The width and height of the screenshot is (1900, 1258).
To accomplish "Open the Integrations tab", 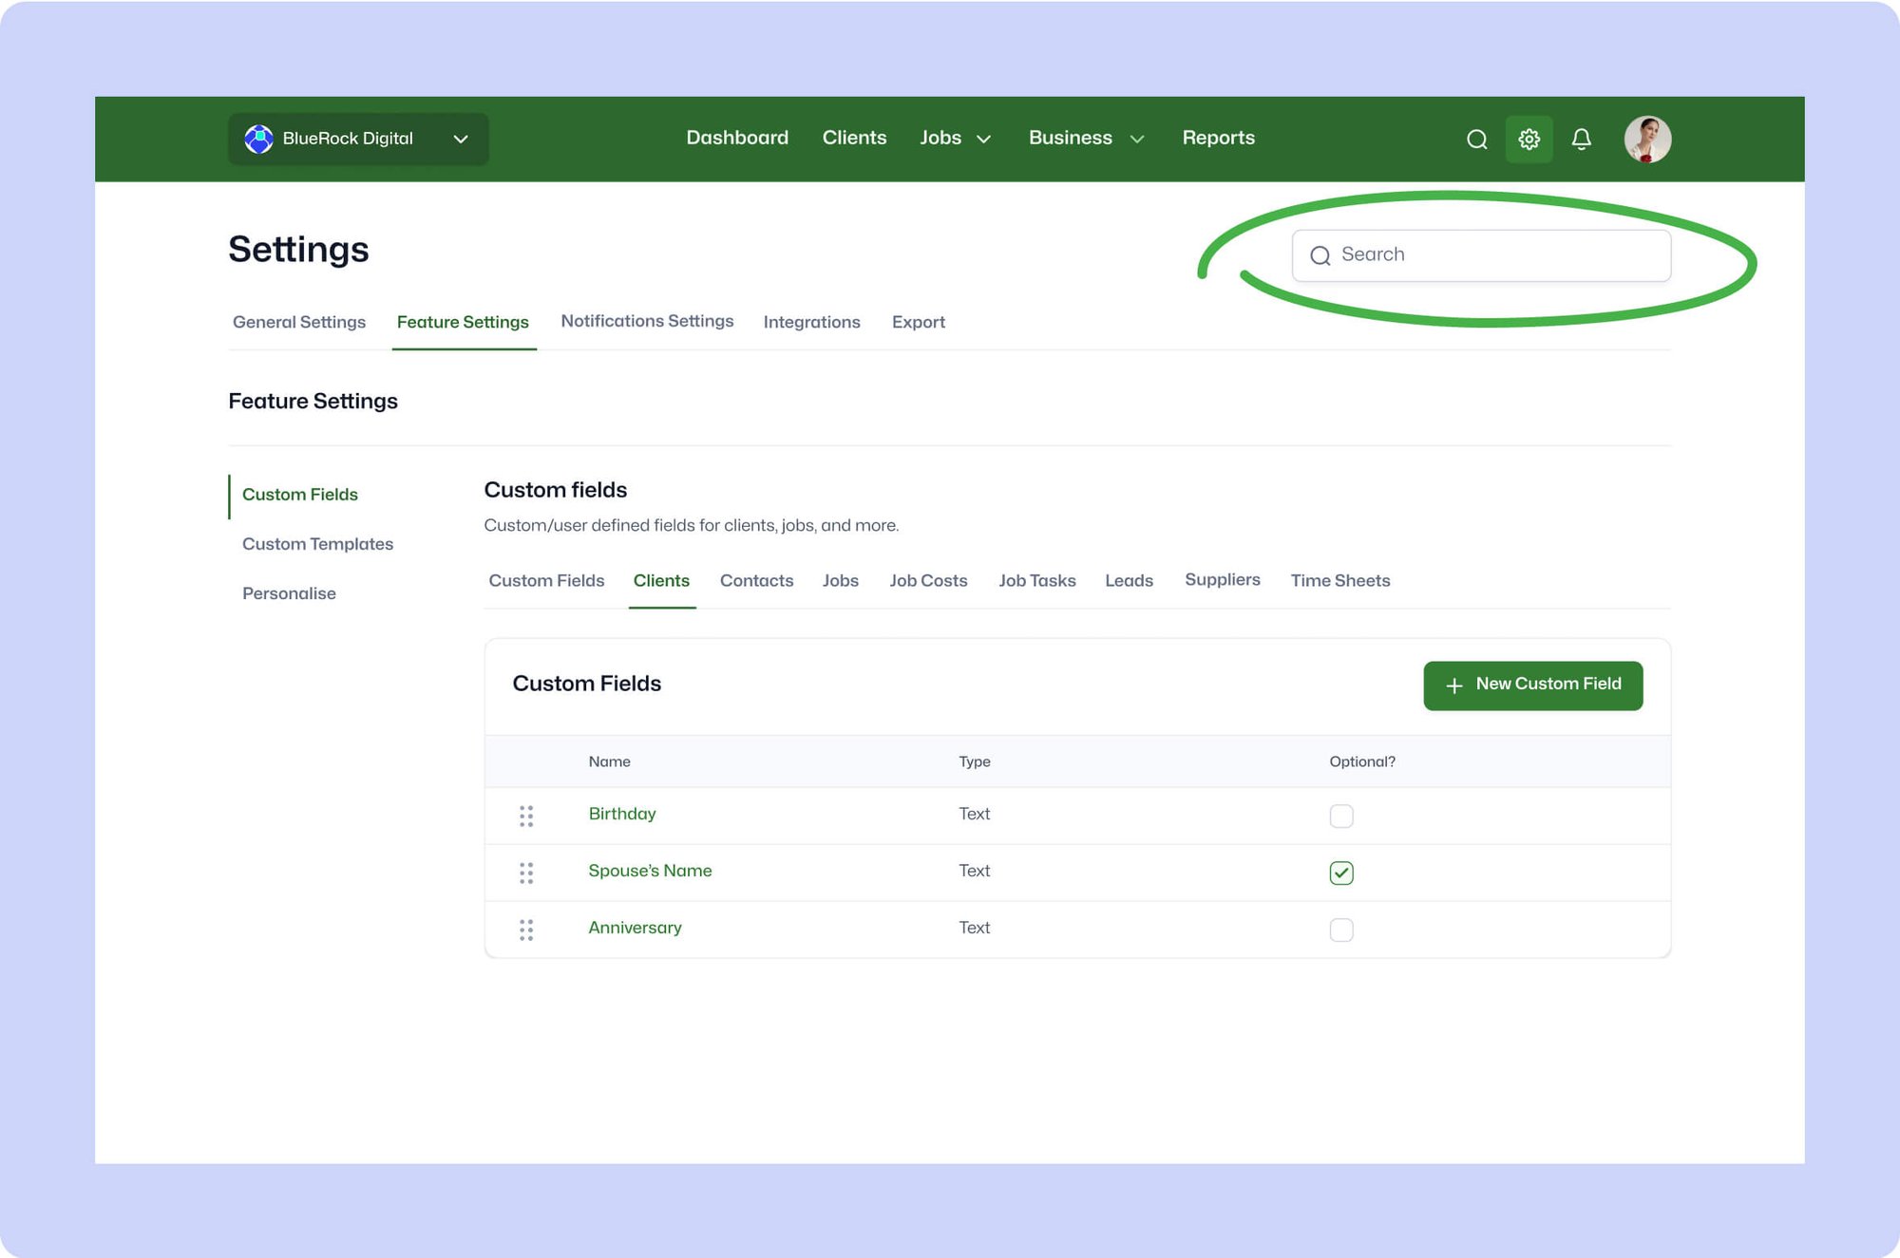I will coord(811,322).
